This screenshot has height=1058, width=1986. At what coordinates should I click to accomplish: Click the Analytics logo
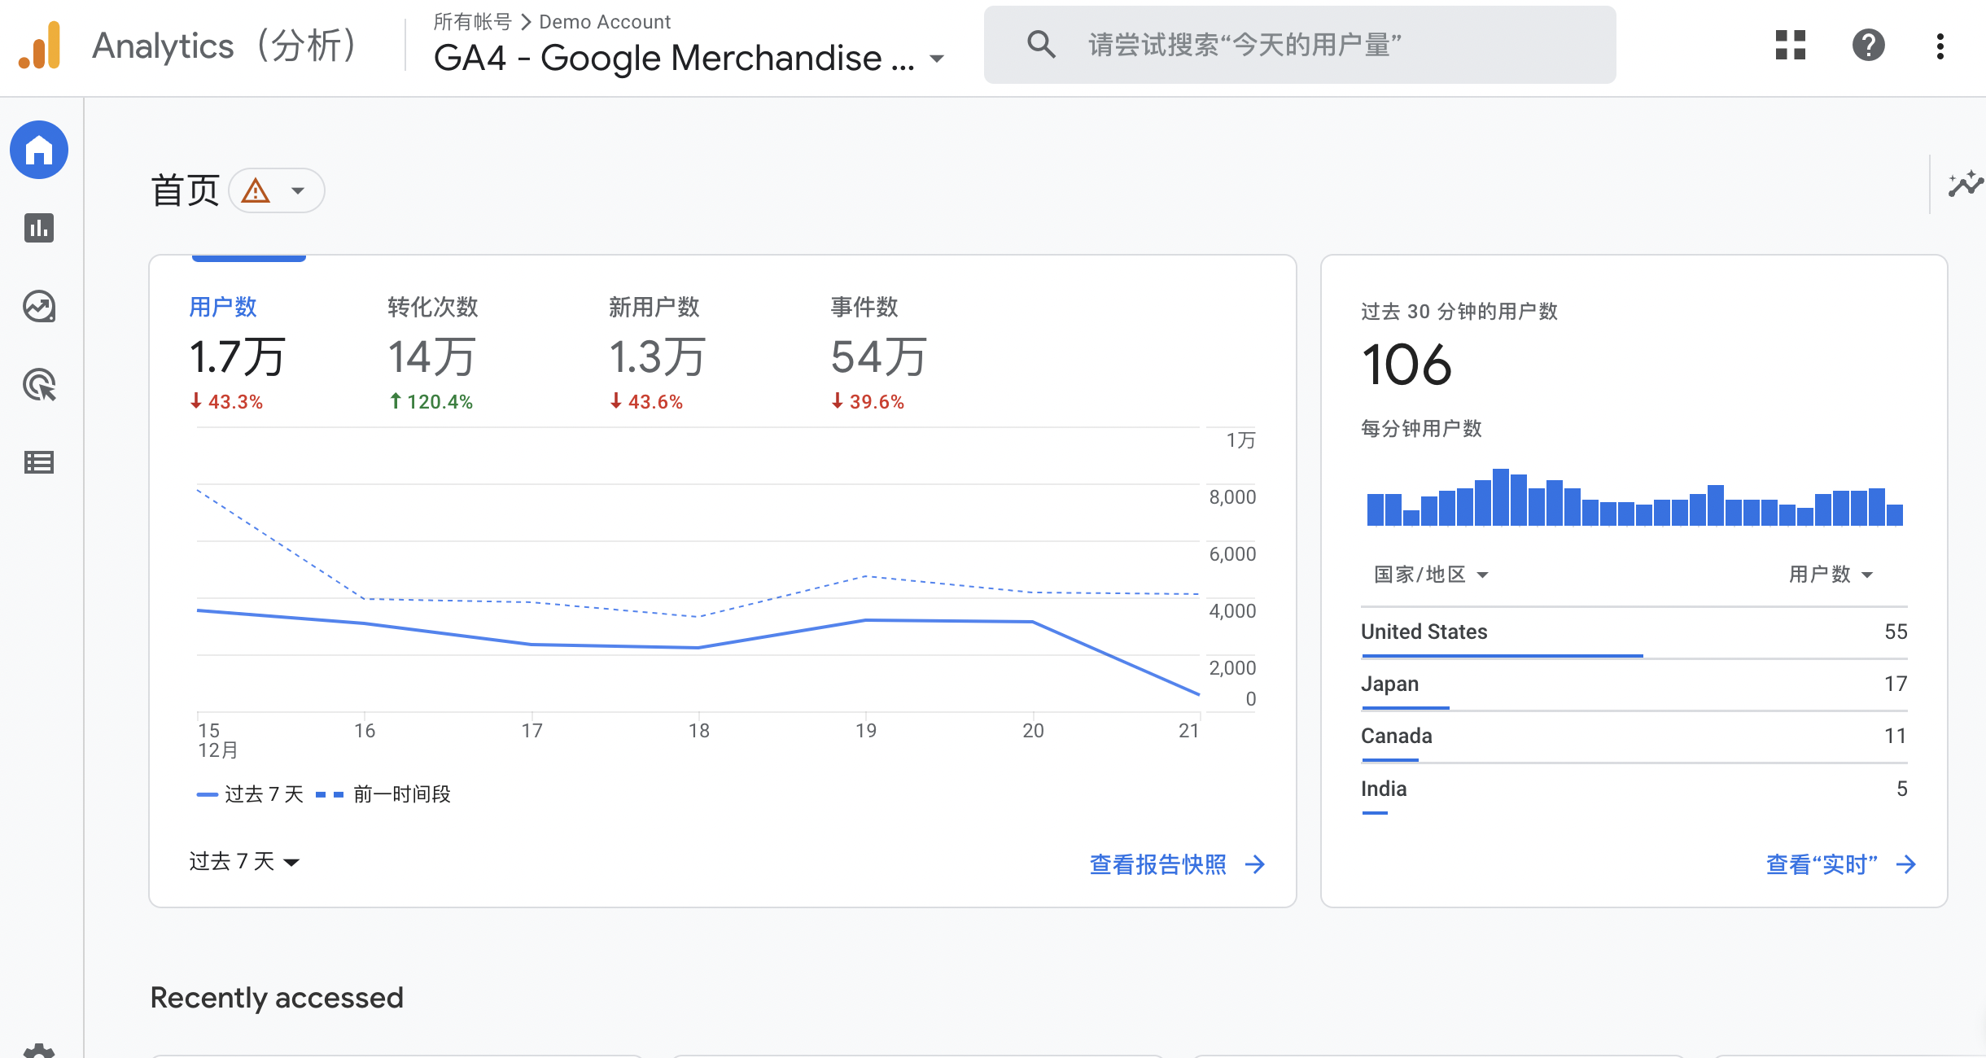[x=40, y=46]
